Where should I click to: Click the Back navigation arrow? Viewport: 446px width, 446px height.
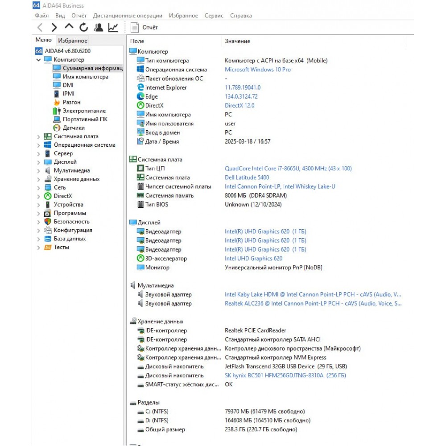click(x=40, y=28)
